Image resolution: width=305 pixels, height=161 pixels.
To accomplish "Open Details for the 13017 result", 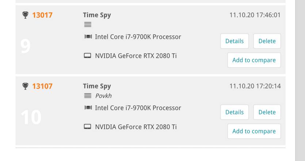I will pyautogui.click(x=235, y=41).
